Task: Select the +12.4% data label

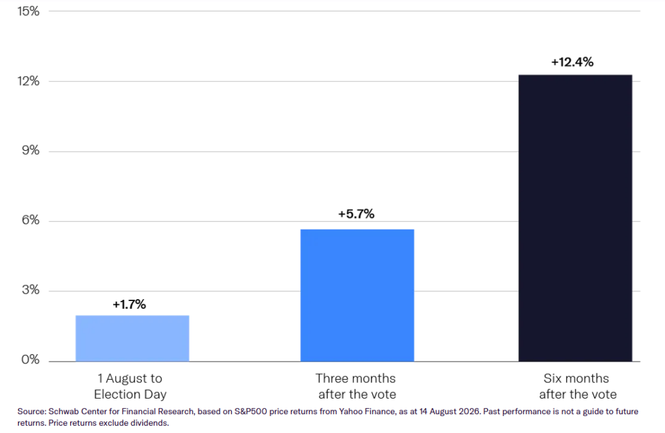Action: (x=573, y=62)
